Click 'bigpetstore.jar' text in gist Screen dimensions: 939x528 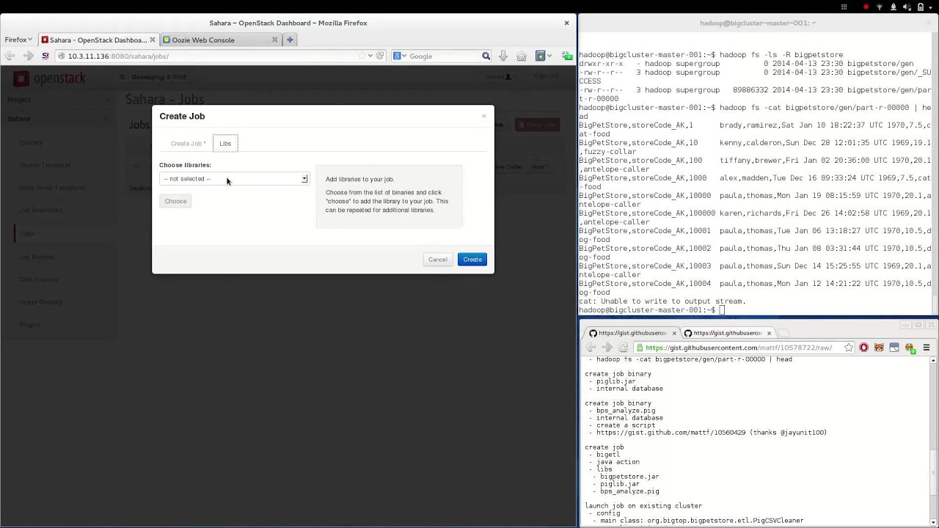(x=629, y=477)
